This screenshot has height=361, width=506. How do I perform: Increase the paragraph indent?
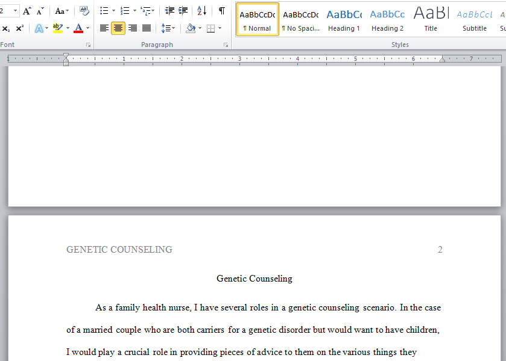[183, 11]
